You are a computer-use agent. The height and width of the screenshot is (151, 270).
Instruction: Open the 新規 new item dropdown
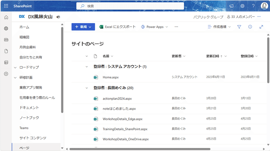click(83, 27)
